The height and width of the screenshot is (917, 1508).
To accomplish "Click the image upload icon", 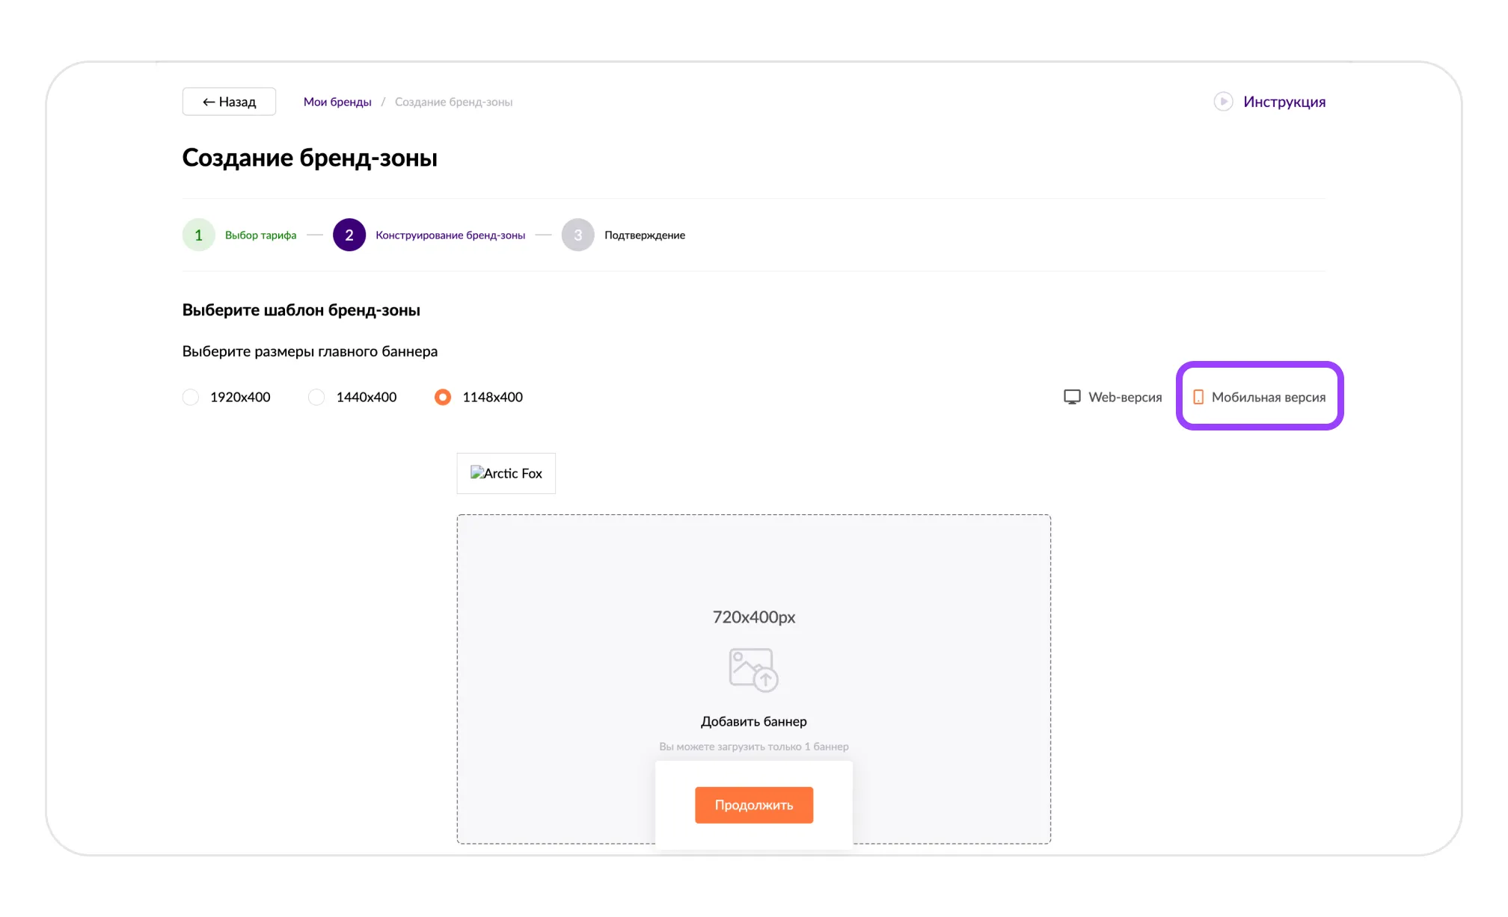I will click(x=753, y=670).
